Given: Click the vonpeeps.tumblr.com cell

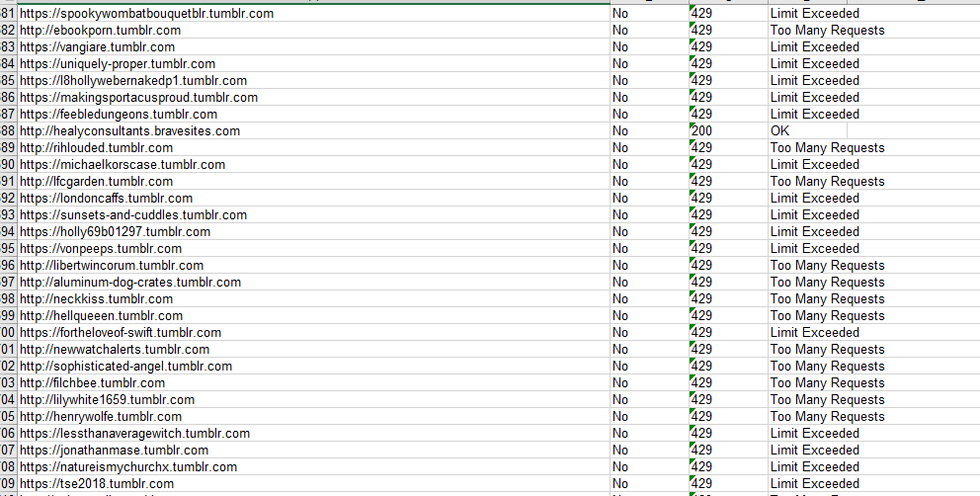Looking at the screenshot, I should (x=314, y=249).
